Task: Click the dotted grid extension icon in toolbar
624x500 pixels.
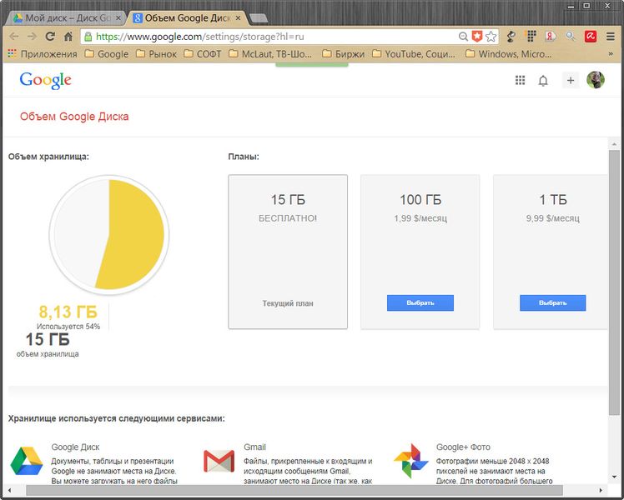Action: click(531, 36)
